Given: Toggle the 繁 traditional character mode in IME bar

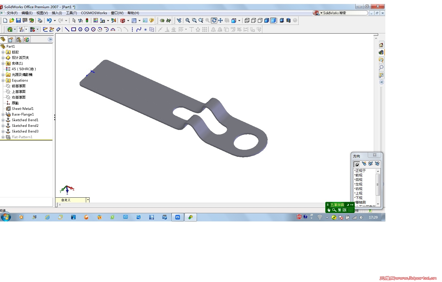Looking at the screenshot, I should click(339, 210).
